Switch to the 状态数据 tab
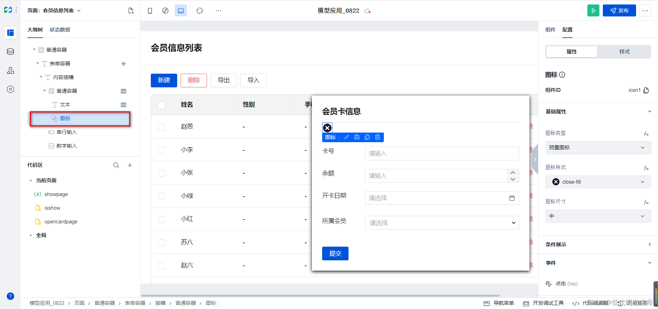Viewport: 658px width, 309px height. tap(60, 30)
